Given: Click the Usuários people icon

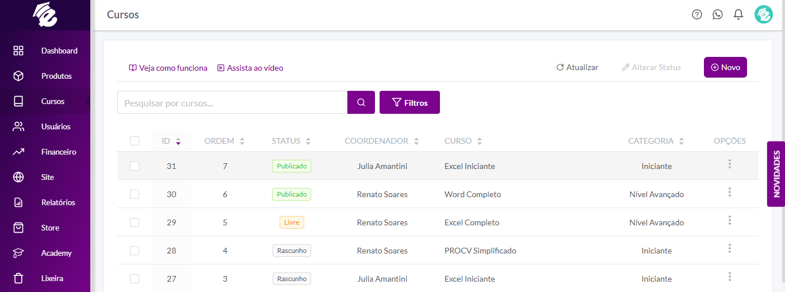Looking at the screenshot, I should pyautogui.click(x=18, y=126).
